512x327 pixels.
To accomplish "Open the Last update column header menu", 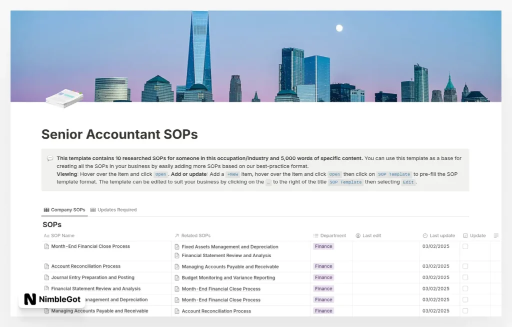I will click(439, 236).
